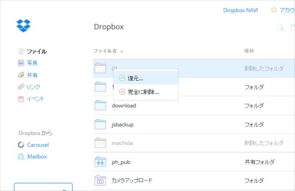Click the green restore icon in menu

click(122, 78)
